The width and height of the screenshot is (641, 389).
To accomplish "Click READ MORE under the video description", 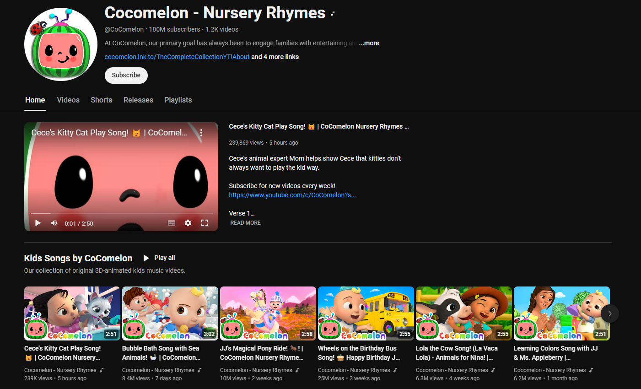I will 245,222.
